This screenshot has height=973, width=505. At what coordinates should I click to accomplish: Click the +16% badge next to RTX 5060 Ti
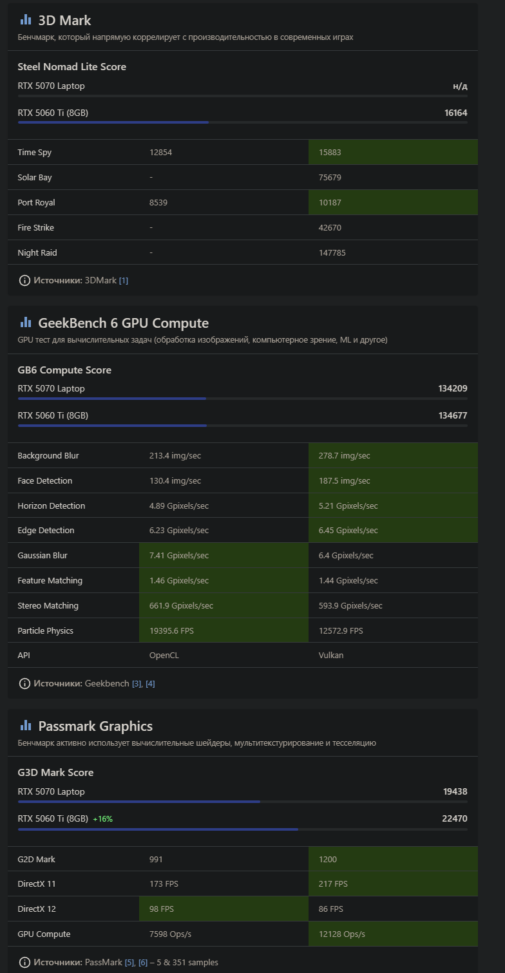coord(103,818)
